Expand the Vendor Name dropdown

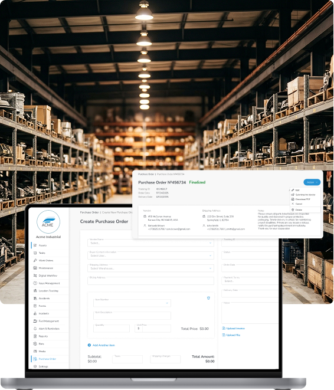coord(150,242)
